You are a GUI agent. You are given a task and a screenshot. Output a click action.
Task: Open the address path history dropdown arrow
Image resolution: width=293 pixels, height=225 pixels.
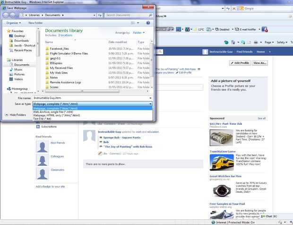[x=94, y=15]
